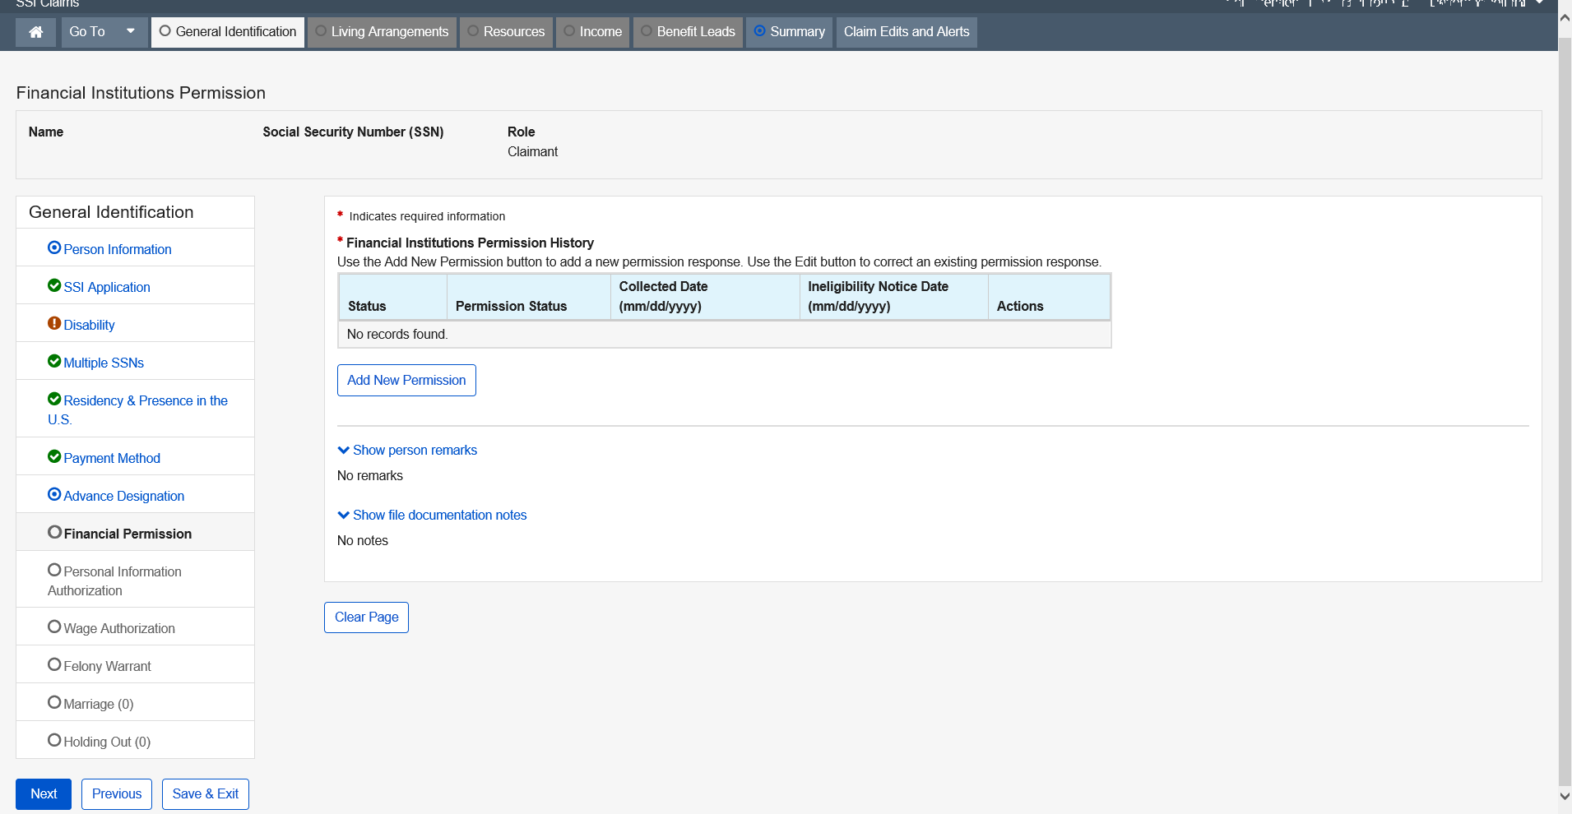Click the blue status icon beside Advance Designation
This screenshot has height=814, width=1572.
pyautogui.click(x=54, y=494)
